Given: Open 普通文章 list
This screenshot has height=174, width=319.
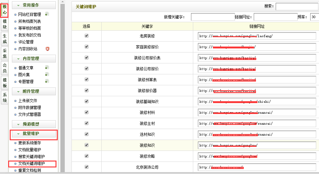Looking at the screenshot, I should pyautogui.click(x=26, y=68).
